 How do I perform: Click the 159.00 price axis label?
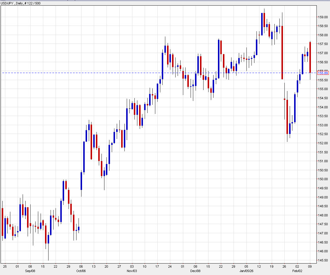(x=323, y=17)
